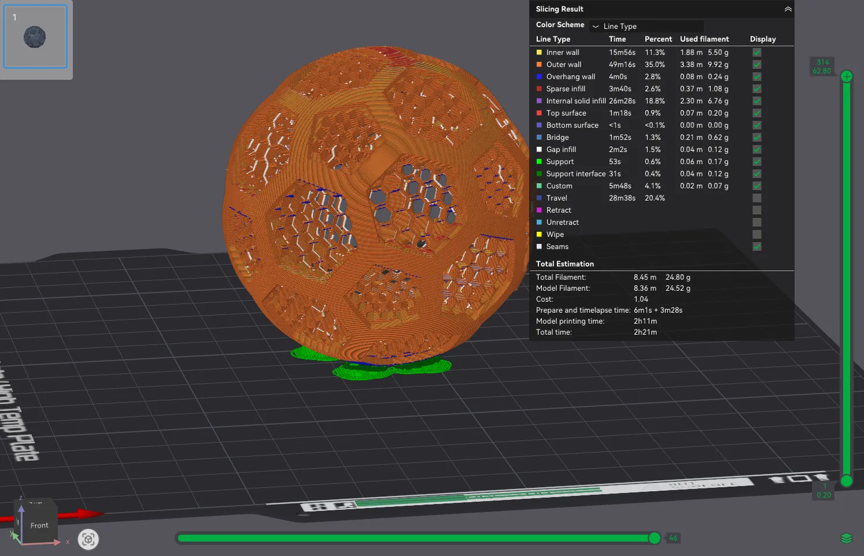
Task: Click the plus icon atop the vertical layer slider
Action: point(846,75)
